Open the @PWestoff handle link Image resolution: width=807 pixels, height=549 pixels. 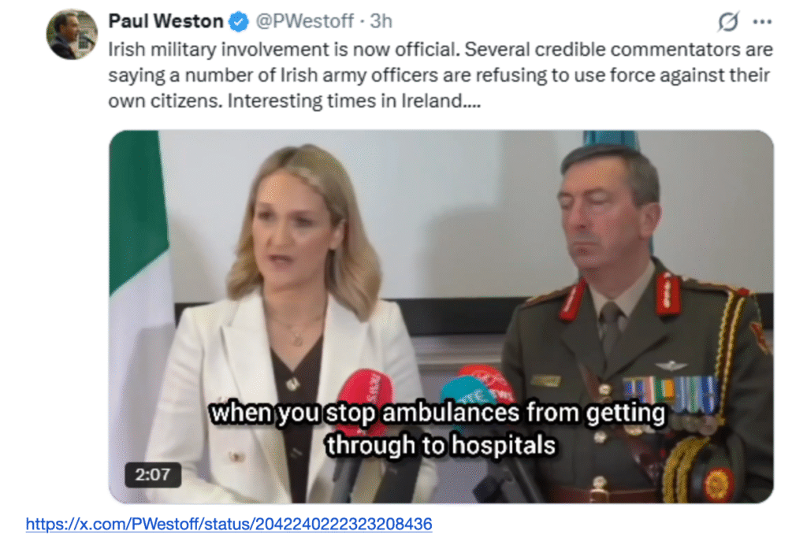coord(304,21)
